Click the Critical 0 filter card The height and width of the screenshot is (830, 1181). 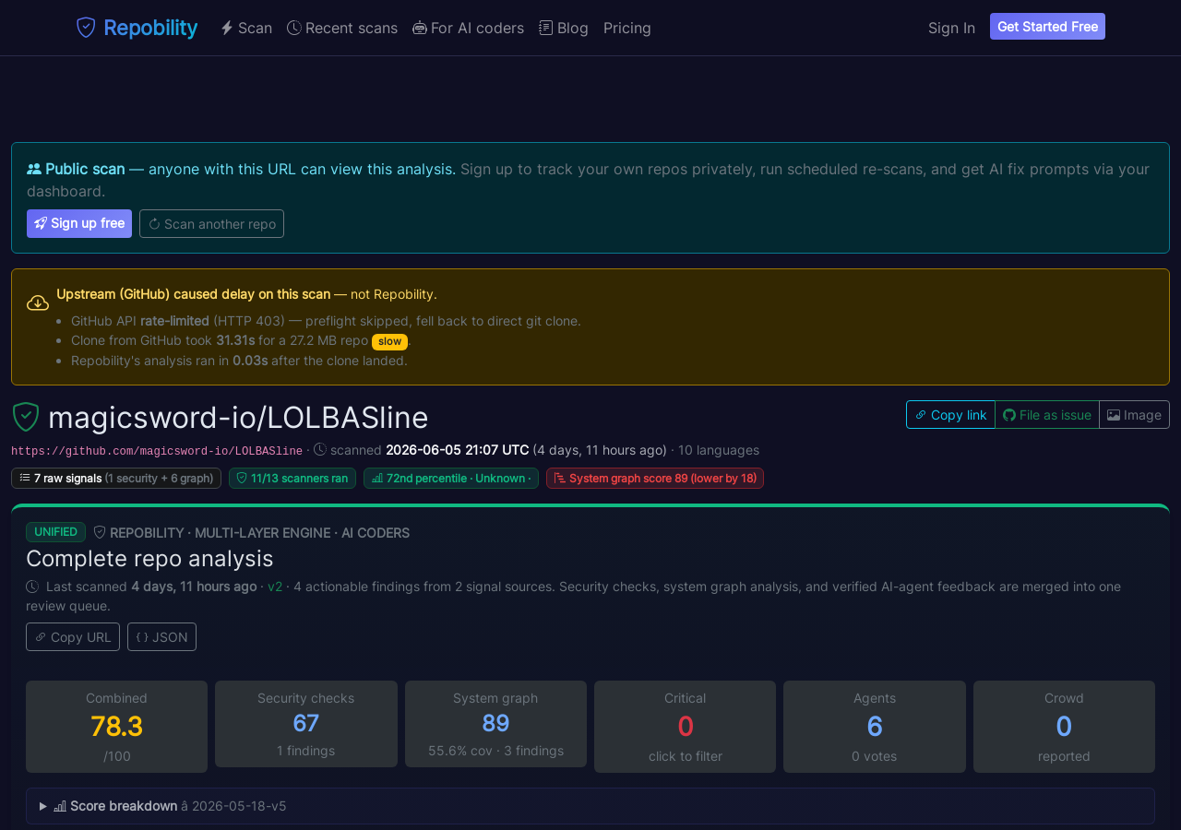(x=686, y=727)
